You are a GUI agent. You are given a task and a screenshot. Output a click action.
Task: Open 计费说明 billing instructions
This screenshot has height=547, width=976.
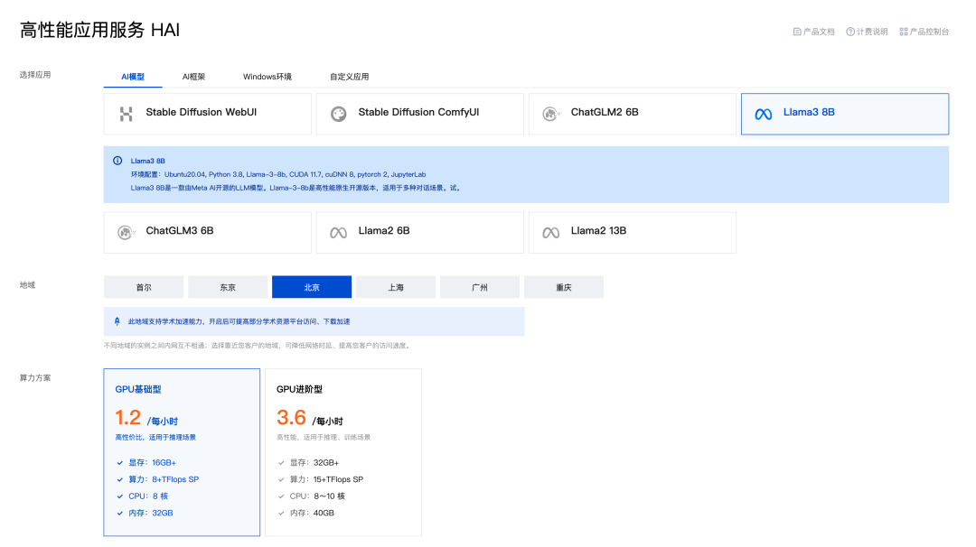click(867, 32)
